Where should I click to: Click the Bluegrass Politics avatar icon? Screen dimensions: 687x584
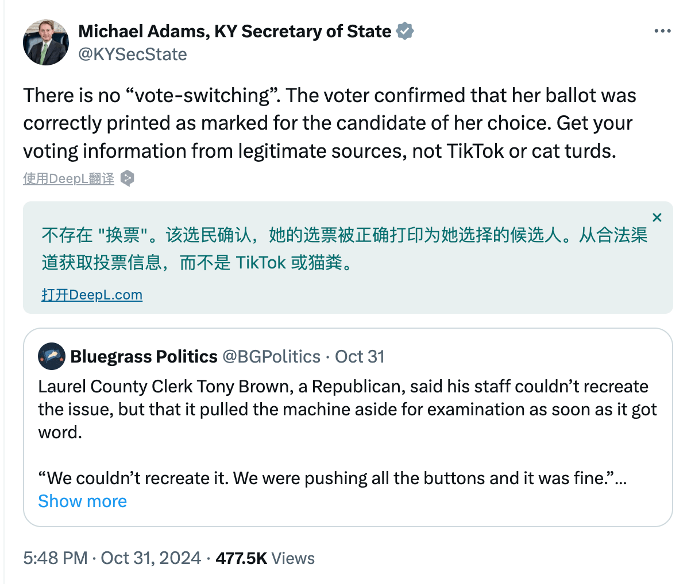point(52,357)
